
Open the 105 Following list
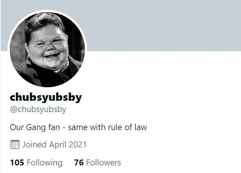point(36,162)
